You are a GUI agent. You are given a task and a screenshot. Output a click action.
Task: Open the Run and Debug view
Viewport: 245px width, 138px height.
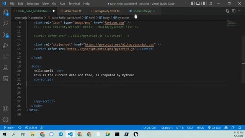point(5,46)
